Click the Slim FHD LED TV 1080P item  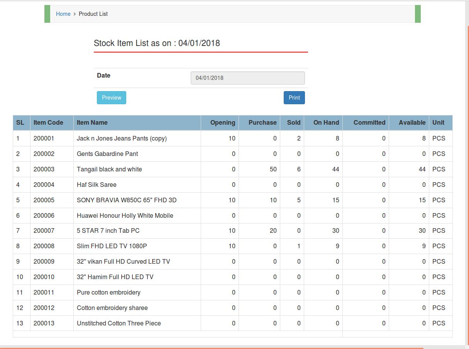click(x=112, y=246)
